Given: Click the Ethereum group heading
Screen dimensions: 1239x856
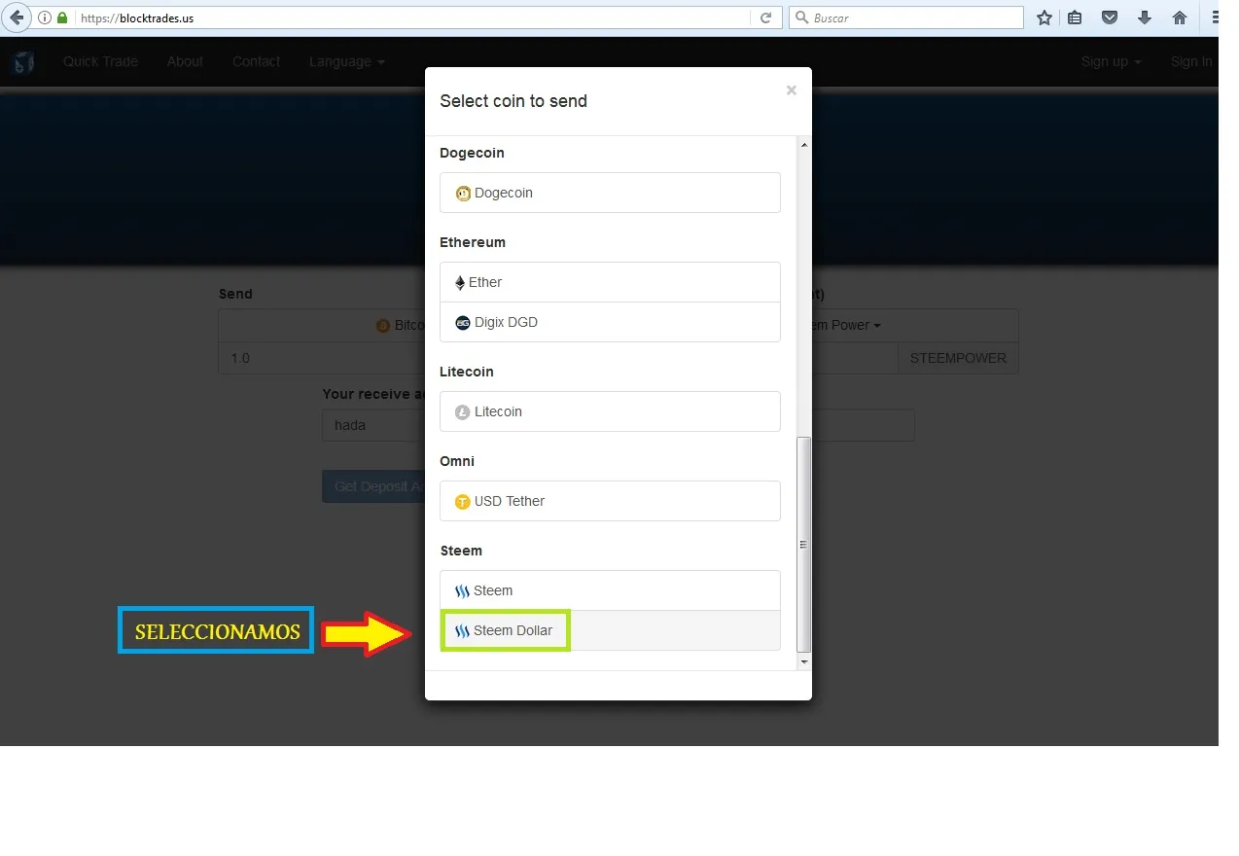Looking at the screenshot, I should (473, 242).
